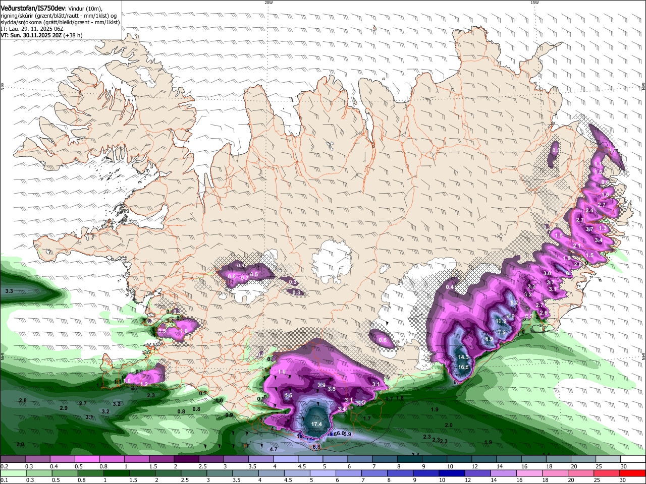Click the 4.7 value over the ocean
Viewport: 646px width, 484px height.
274,449
